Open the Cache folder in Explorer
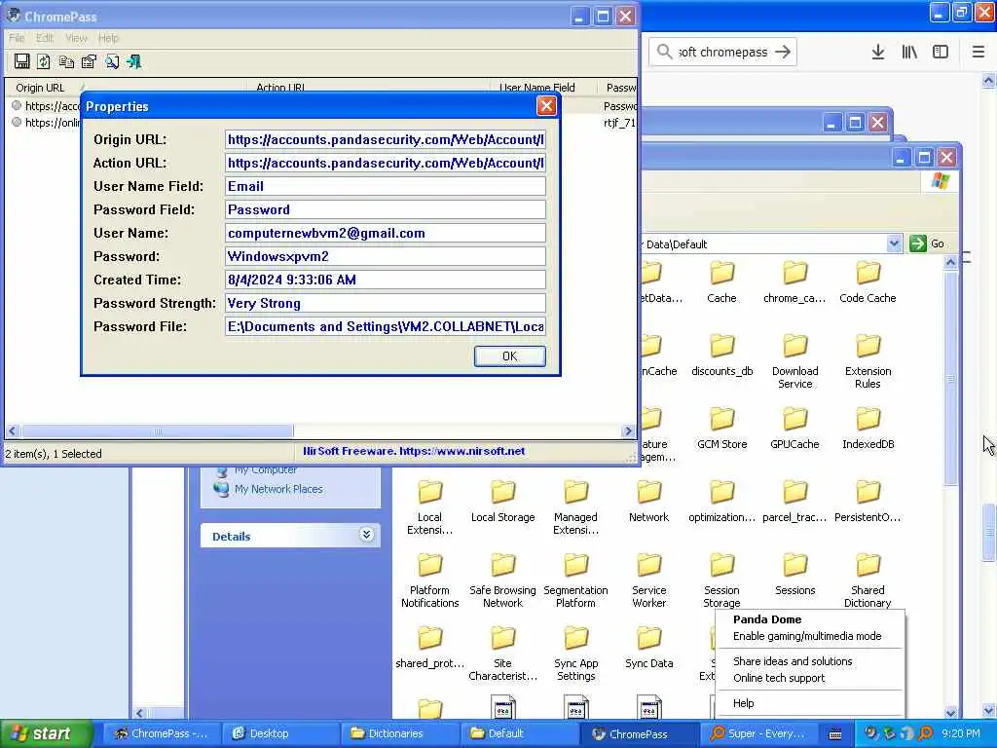Image resolution: width=997 pixels, height=748 pixels. [721, 281]
